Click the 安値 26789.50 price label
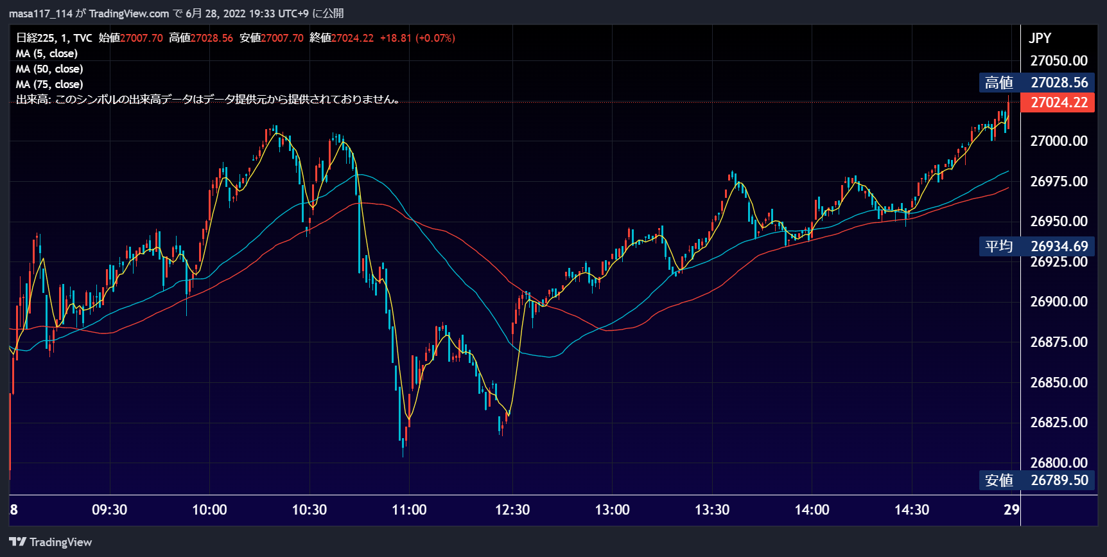This screenshot has width=1107, height=557. [1036, 480]
